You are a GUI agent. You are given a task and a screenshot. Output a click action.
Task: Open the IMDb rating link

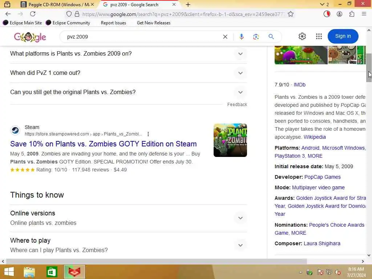tap(299, 85)
